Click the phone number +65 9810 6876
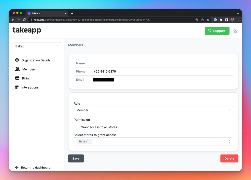This screenshot has width=251, height=180. (x=105, y=71)
